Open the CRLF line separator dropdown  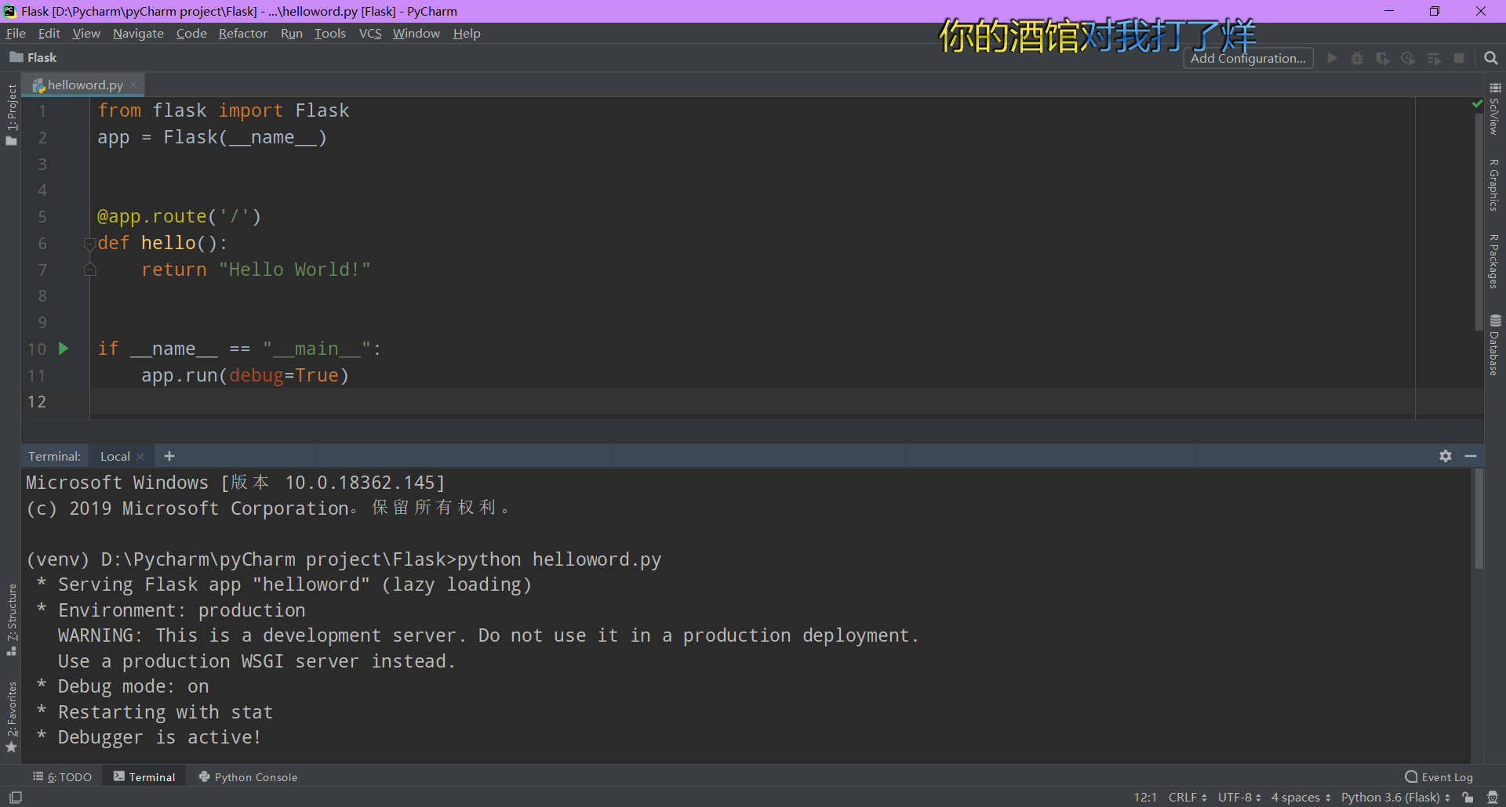click(1188, 798)
